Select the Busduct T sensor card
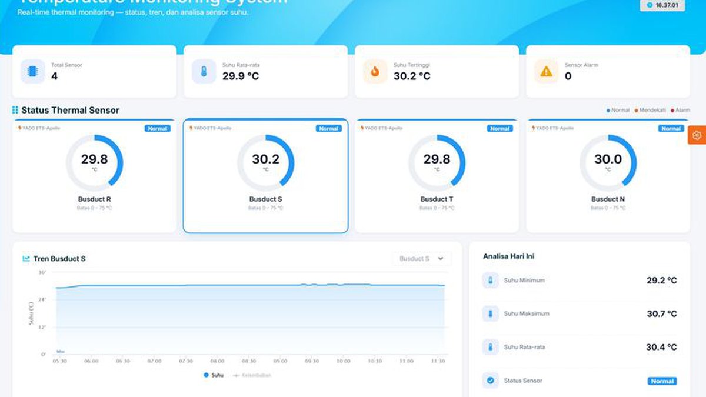706x397 pixels. pos(437,176)
